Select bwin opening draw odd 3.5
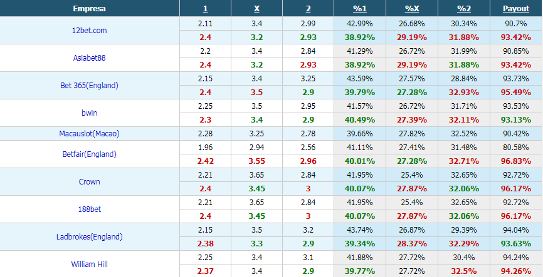 [256, 106]
